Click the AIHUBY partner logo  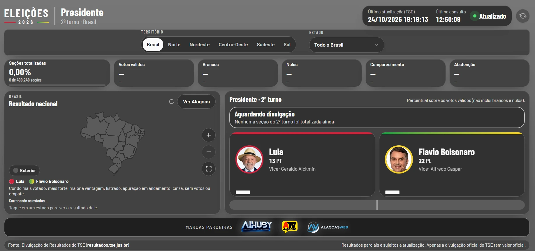click(x=256, y=226)
